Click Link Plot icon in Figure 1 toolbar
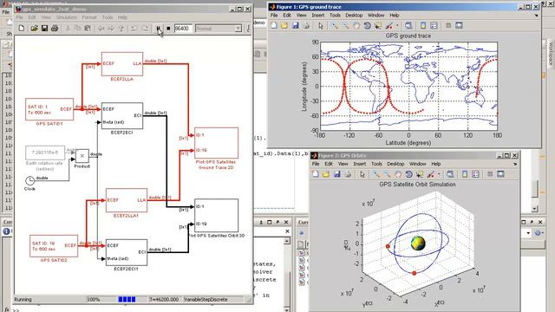Screen dimensions: 555x312 pos(408,25)
